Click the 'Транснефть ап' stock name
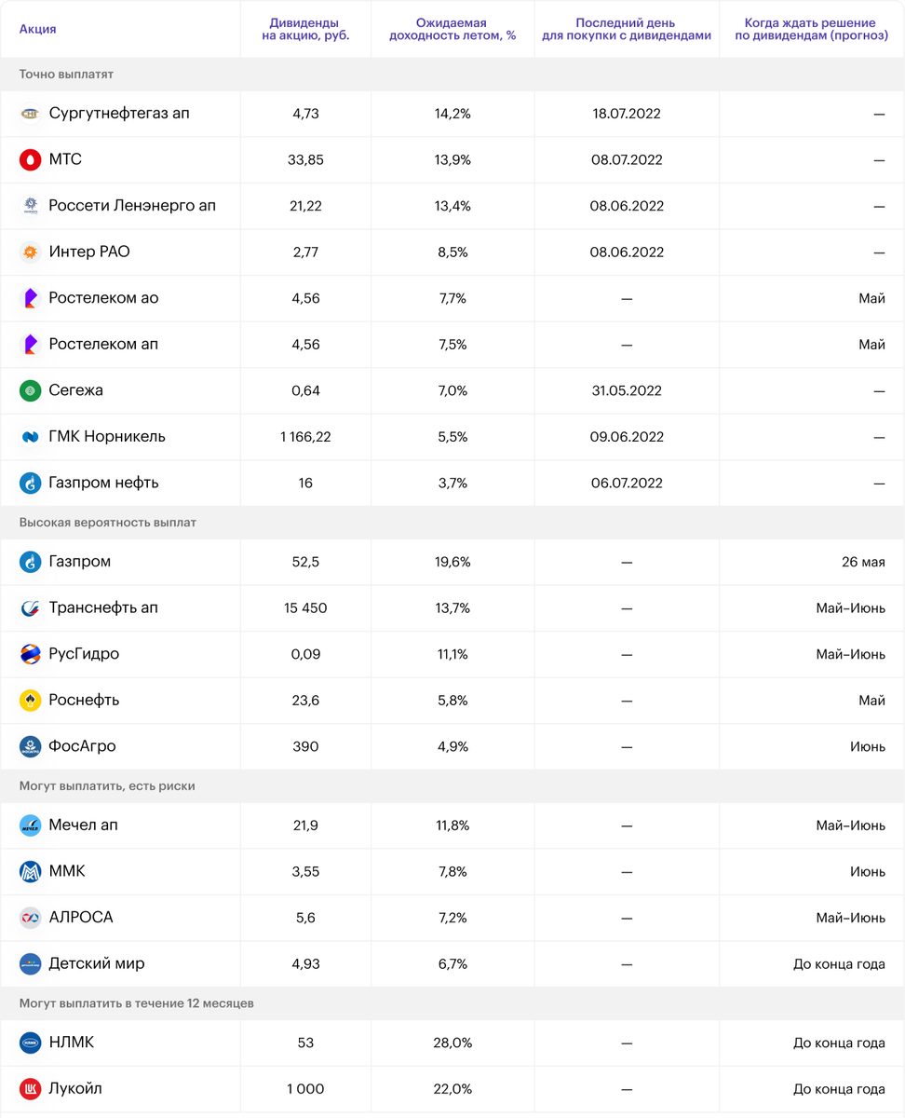905x1118 pixels. [x=103, y=608]
